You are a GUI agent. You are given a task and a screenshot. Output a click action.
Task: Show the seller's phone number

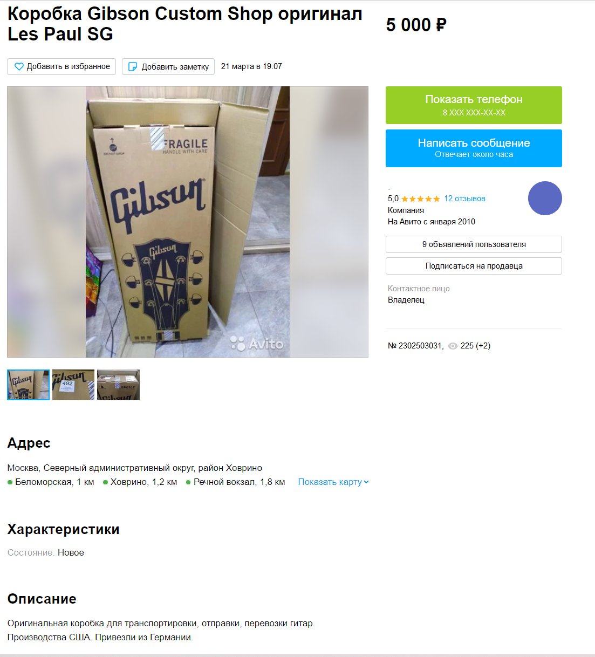474,105
